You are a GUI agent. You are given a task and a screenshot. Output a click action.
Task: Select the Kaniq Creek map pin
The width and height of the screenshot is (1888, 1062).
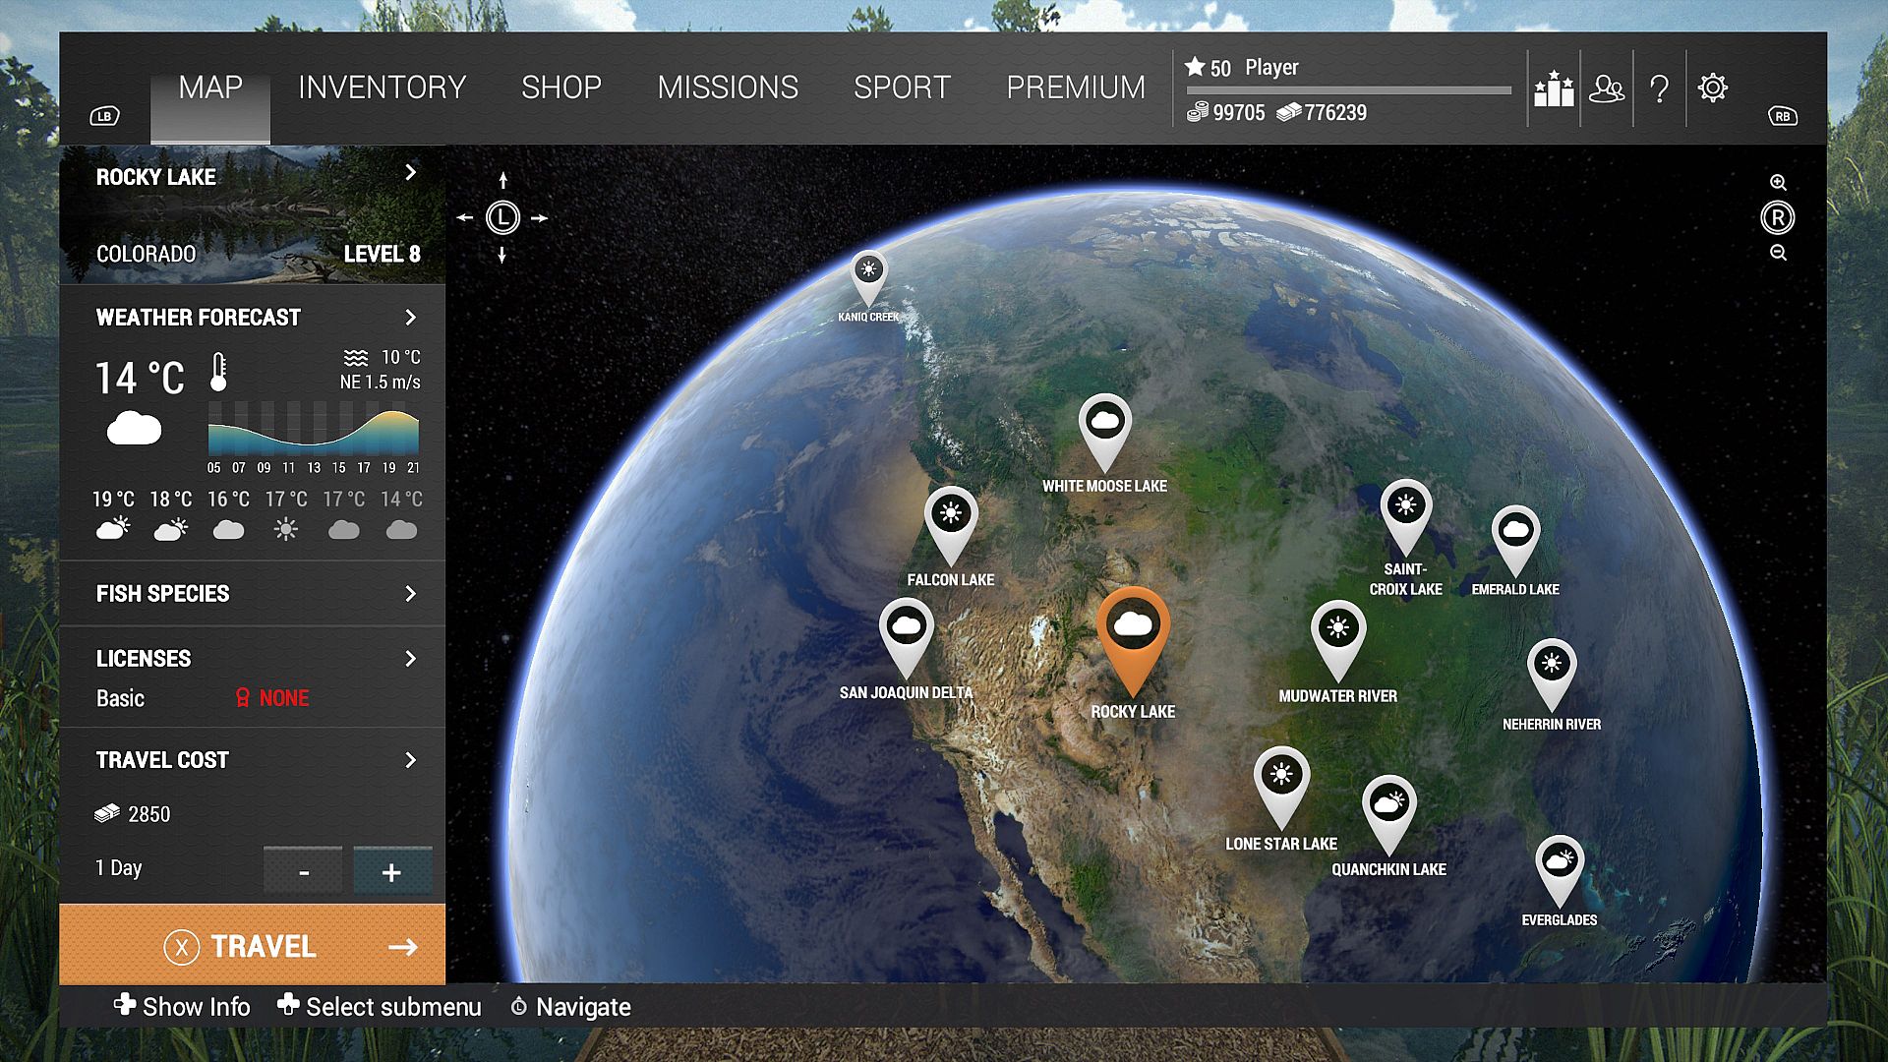[x=868, y=271]
